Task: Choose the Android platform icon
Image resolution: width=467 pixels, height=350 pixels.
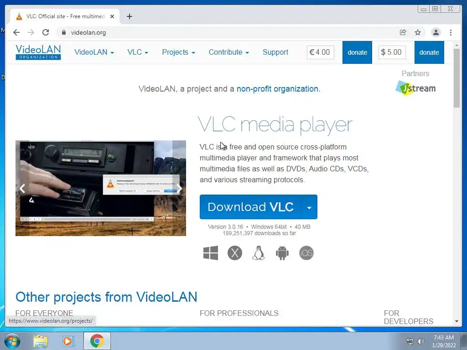Action: (x=282, y=253)
